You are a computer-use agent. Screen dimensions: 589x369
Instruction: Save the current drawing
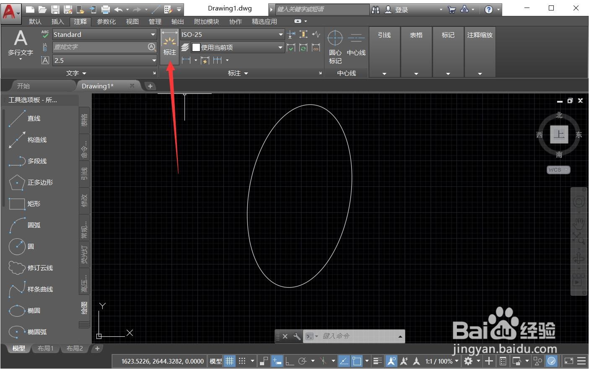tap(55, 9)
